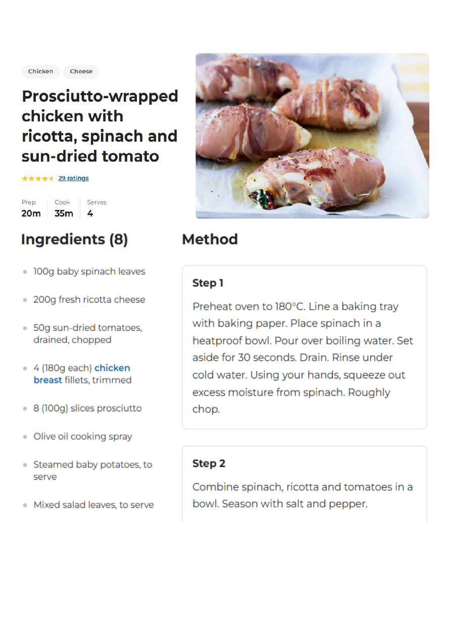Click the Chicken category tag

pos(40,71)
